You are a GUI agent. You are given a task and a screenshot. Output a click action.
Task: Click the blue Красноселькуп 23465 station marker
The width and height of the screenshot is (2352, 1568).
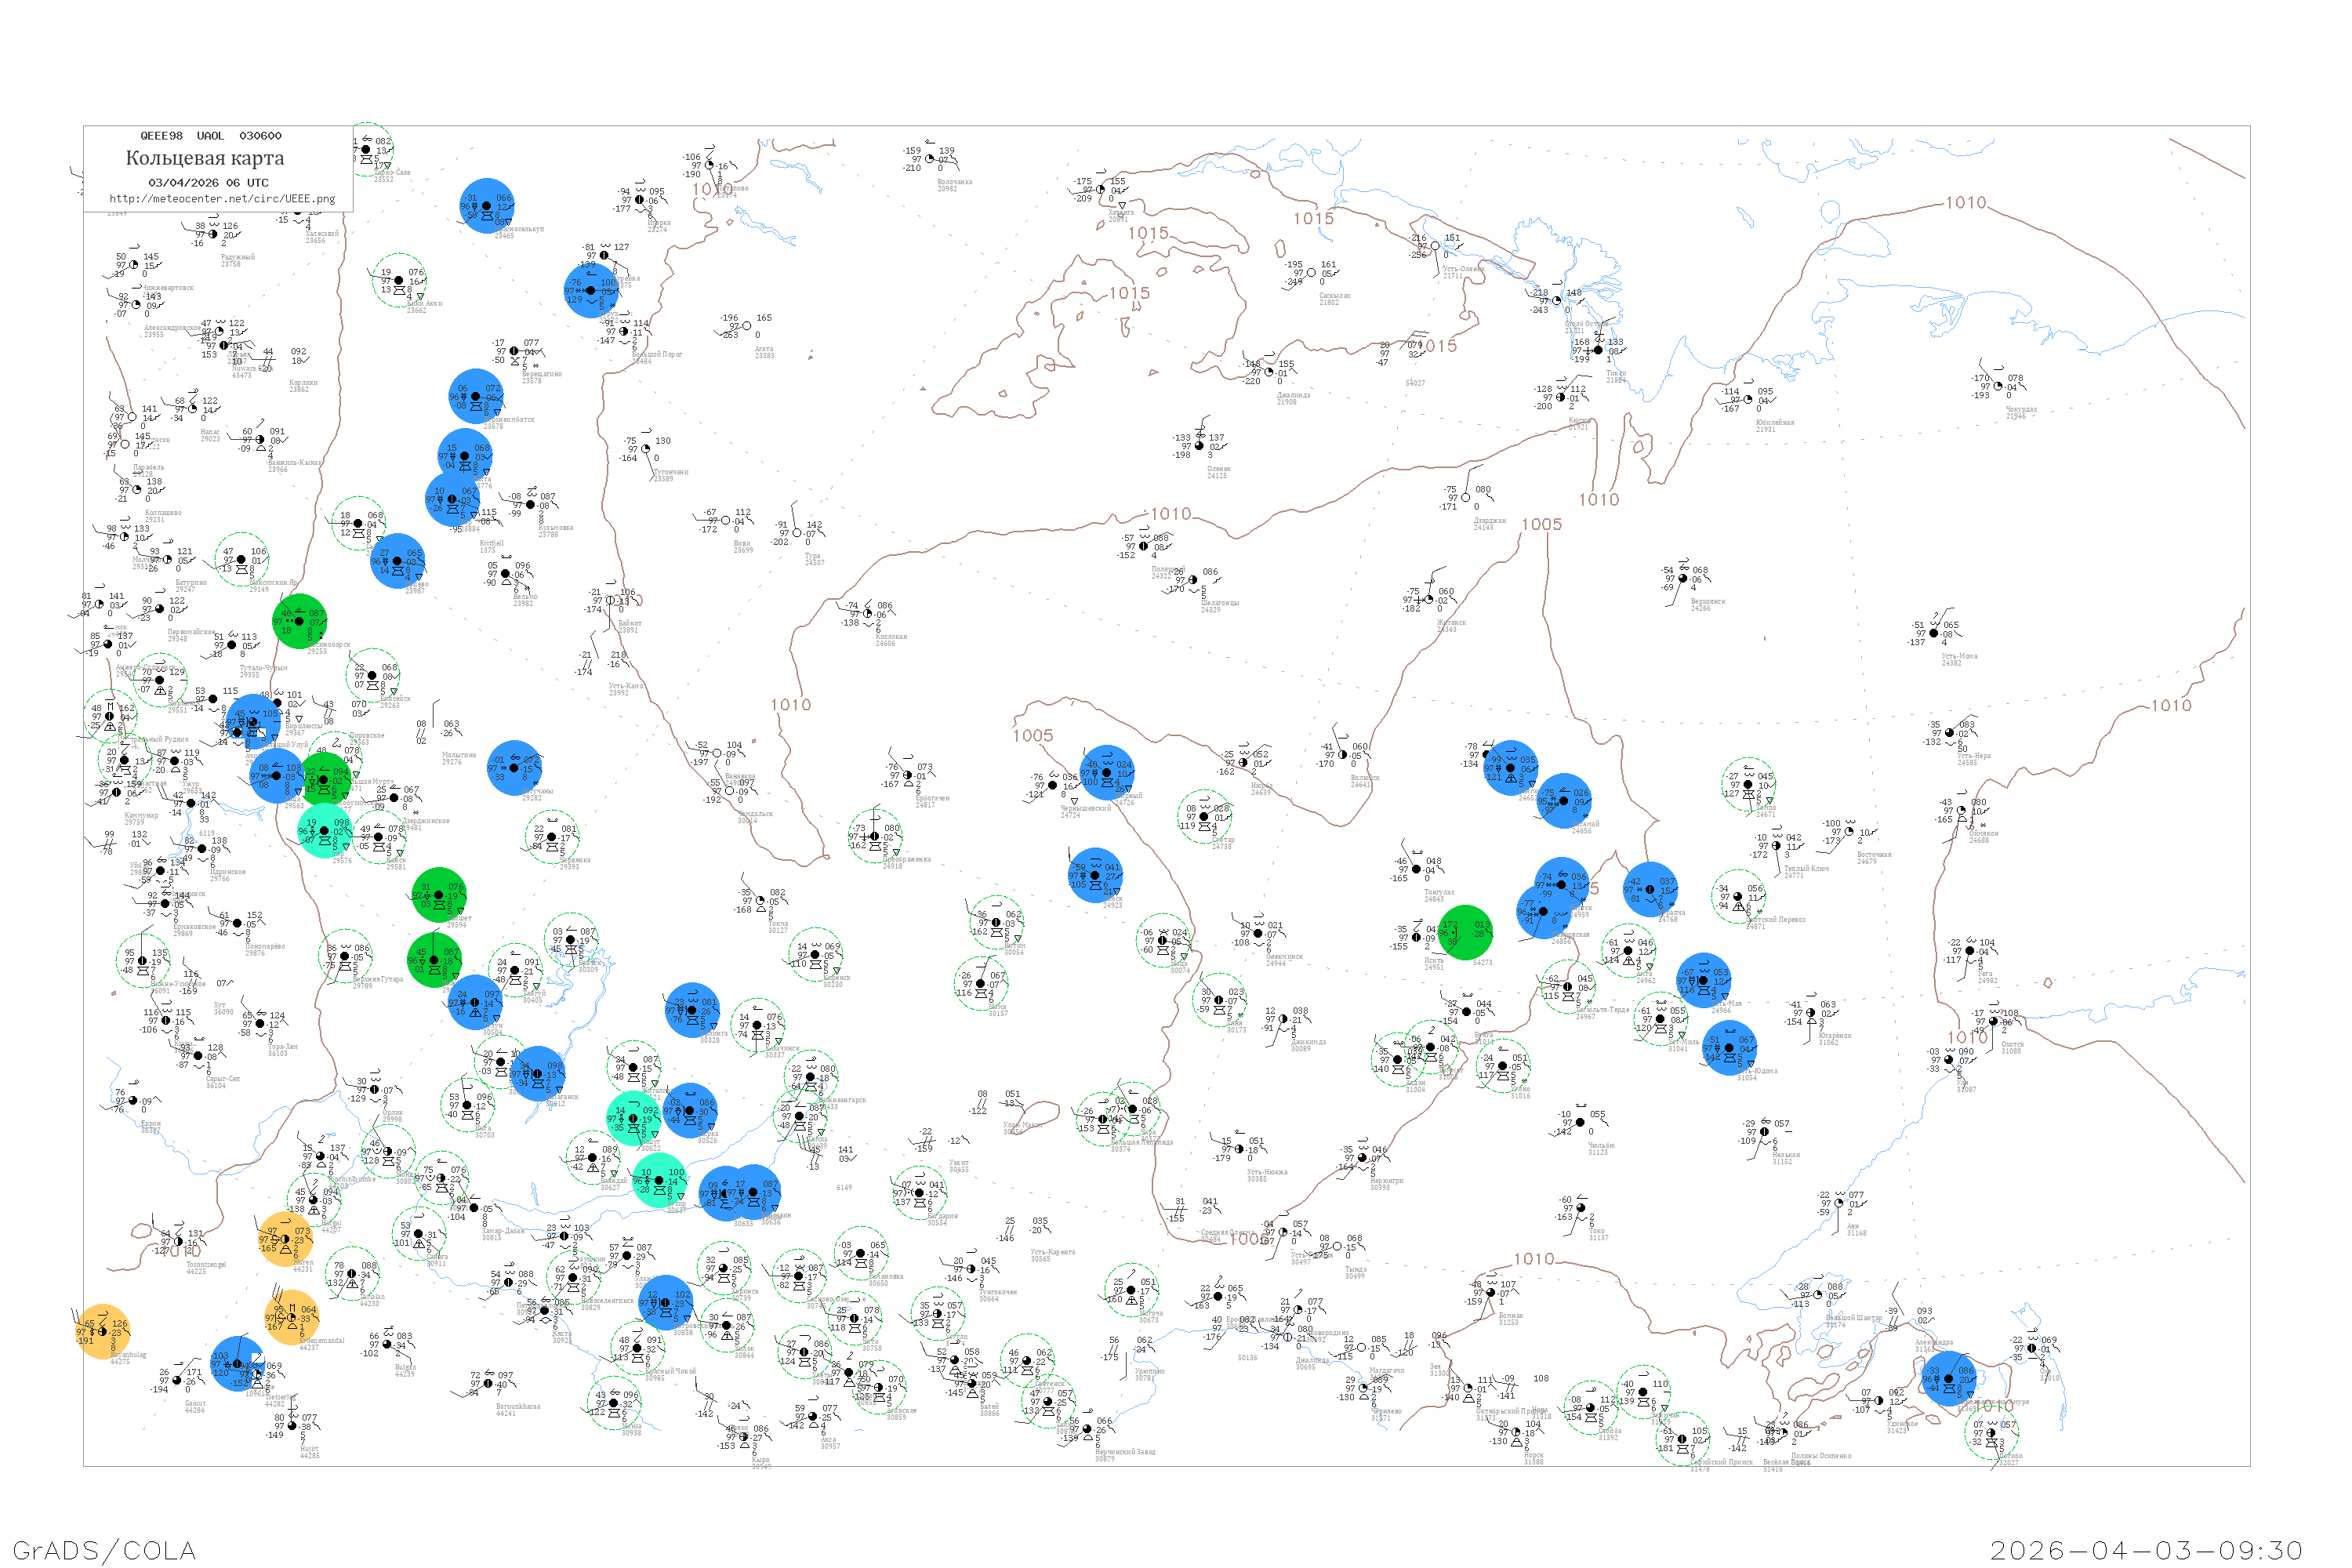pyautogui.click(x=487, y=206)
